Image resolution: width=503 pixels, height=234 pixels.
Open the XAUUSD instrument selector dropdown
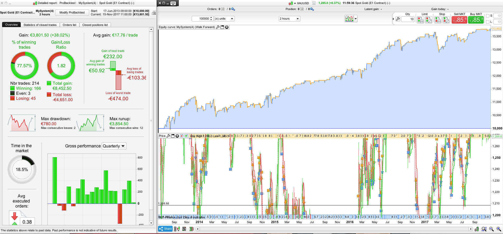[295, 3]
